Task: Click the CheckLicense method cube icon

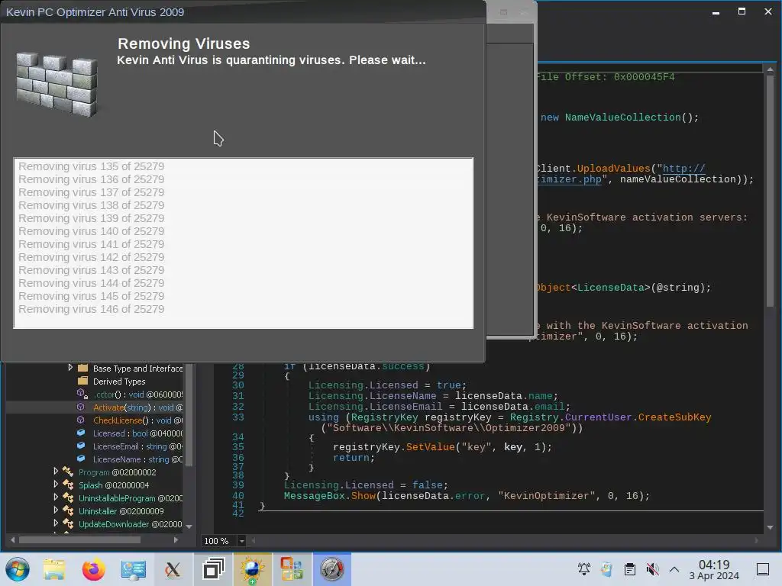Action: (81, 420)
